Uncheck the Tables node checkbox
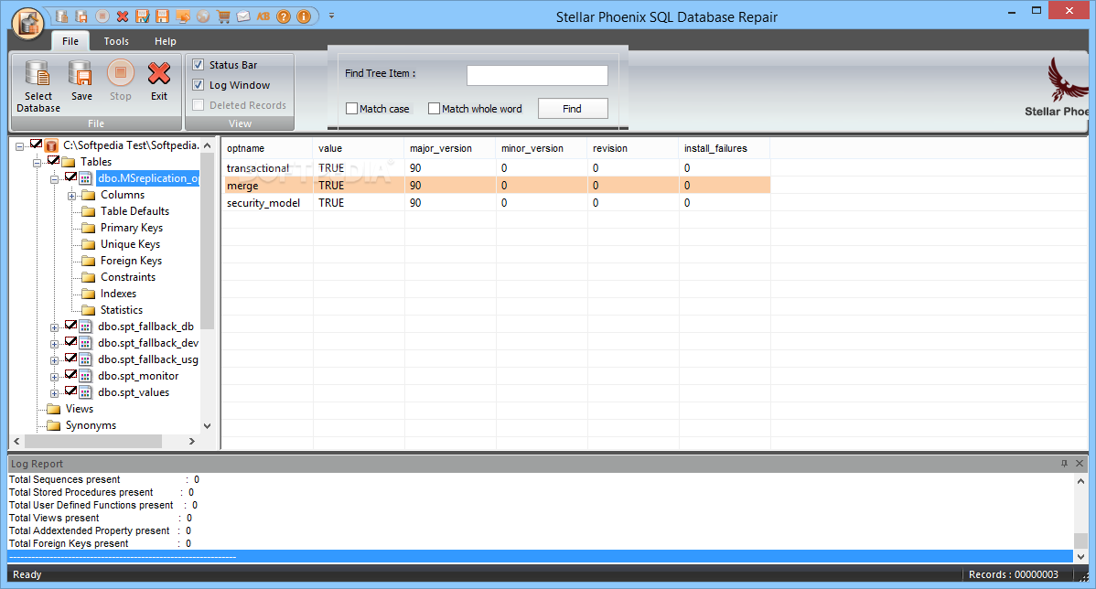This screenshot has width=1096, height=589. click(x=53, y=161)
